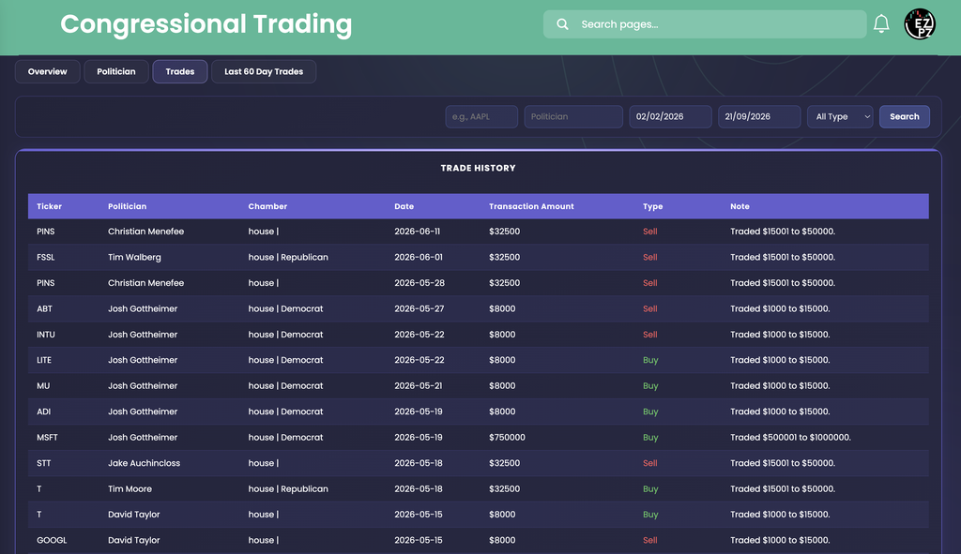
Task: Select the LITE ticker cell
Action: [x=43, y=360]
